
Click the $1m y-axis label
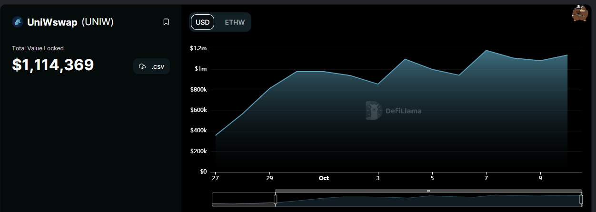coord(200,69)
